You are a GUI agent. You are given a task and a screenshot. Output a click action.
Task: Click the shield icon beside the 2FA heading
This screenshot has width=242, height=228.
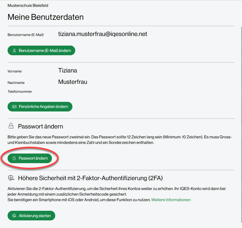[x=11, y=178]
